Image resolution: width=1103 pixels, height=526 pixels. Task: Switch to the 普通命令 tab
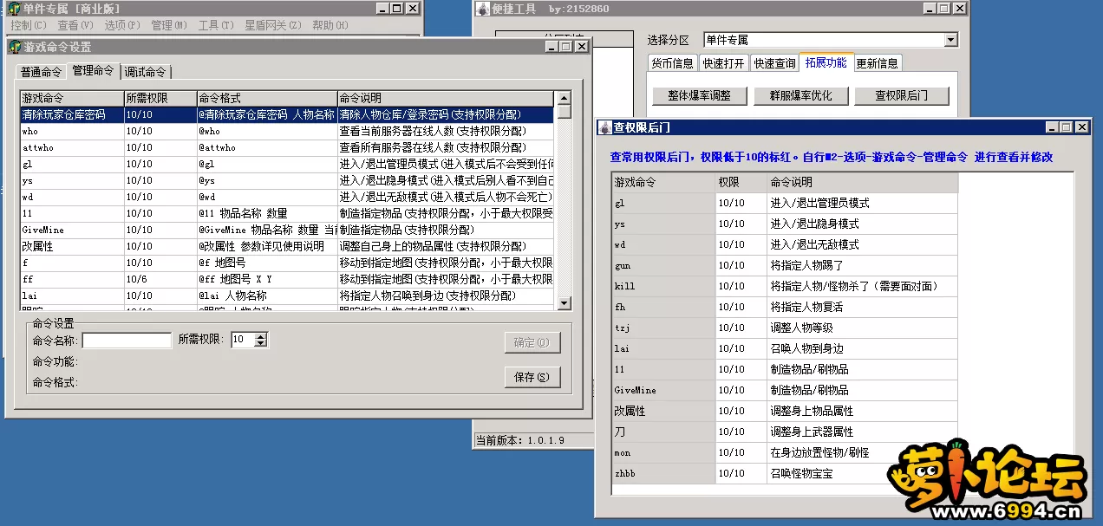pyautogui.click(x=42, y=72)
